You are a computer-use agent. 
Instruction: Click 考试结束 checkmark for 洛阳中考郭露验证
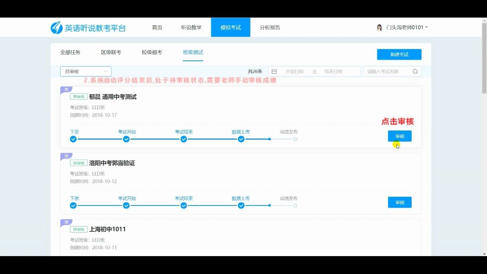click(184, 205)
